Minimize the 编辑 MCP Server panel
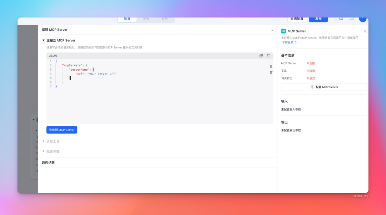 272,30
